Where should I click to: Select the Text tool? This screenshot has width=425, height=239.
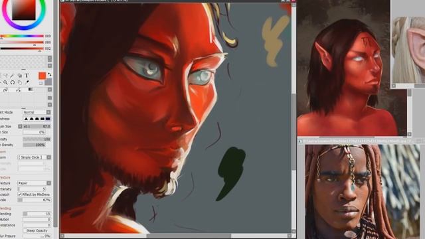click(27, 76)
